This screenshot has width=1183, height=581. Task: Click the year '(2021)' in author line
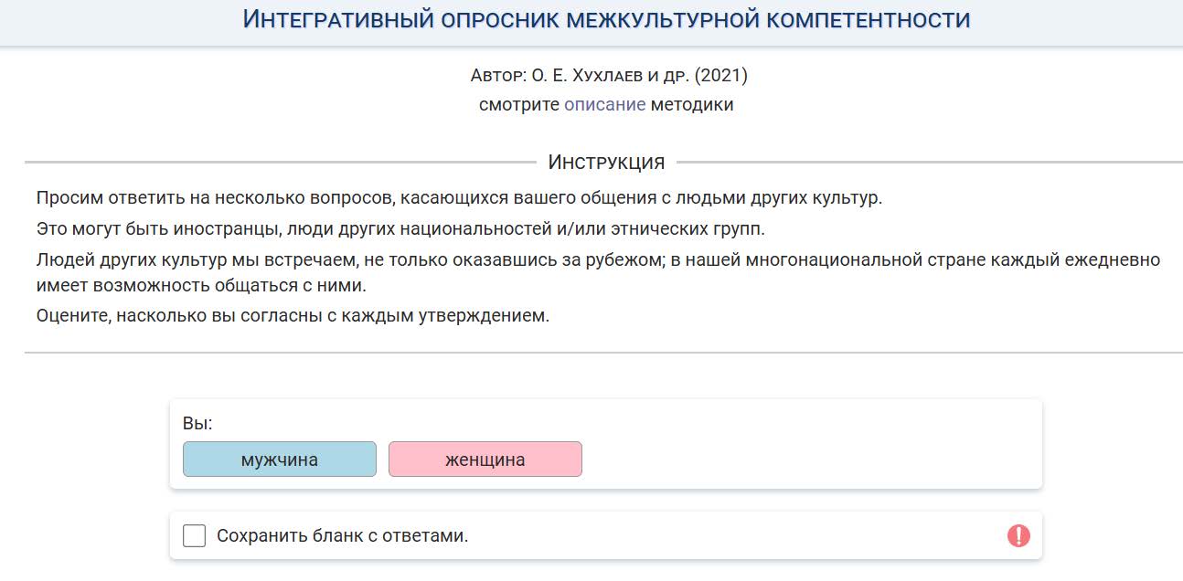721,75
